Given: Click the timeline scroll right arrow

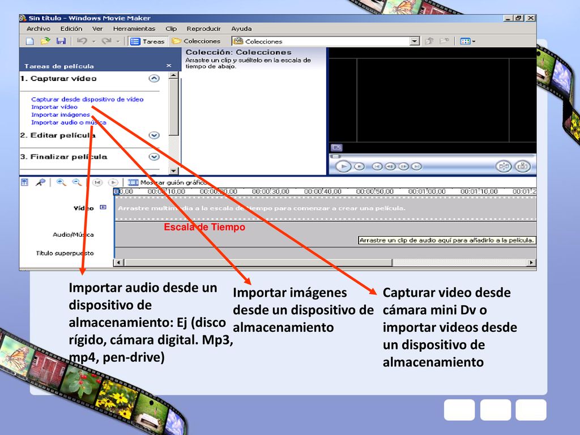Looking at the screenshot, I should (x=531, y=263).
